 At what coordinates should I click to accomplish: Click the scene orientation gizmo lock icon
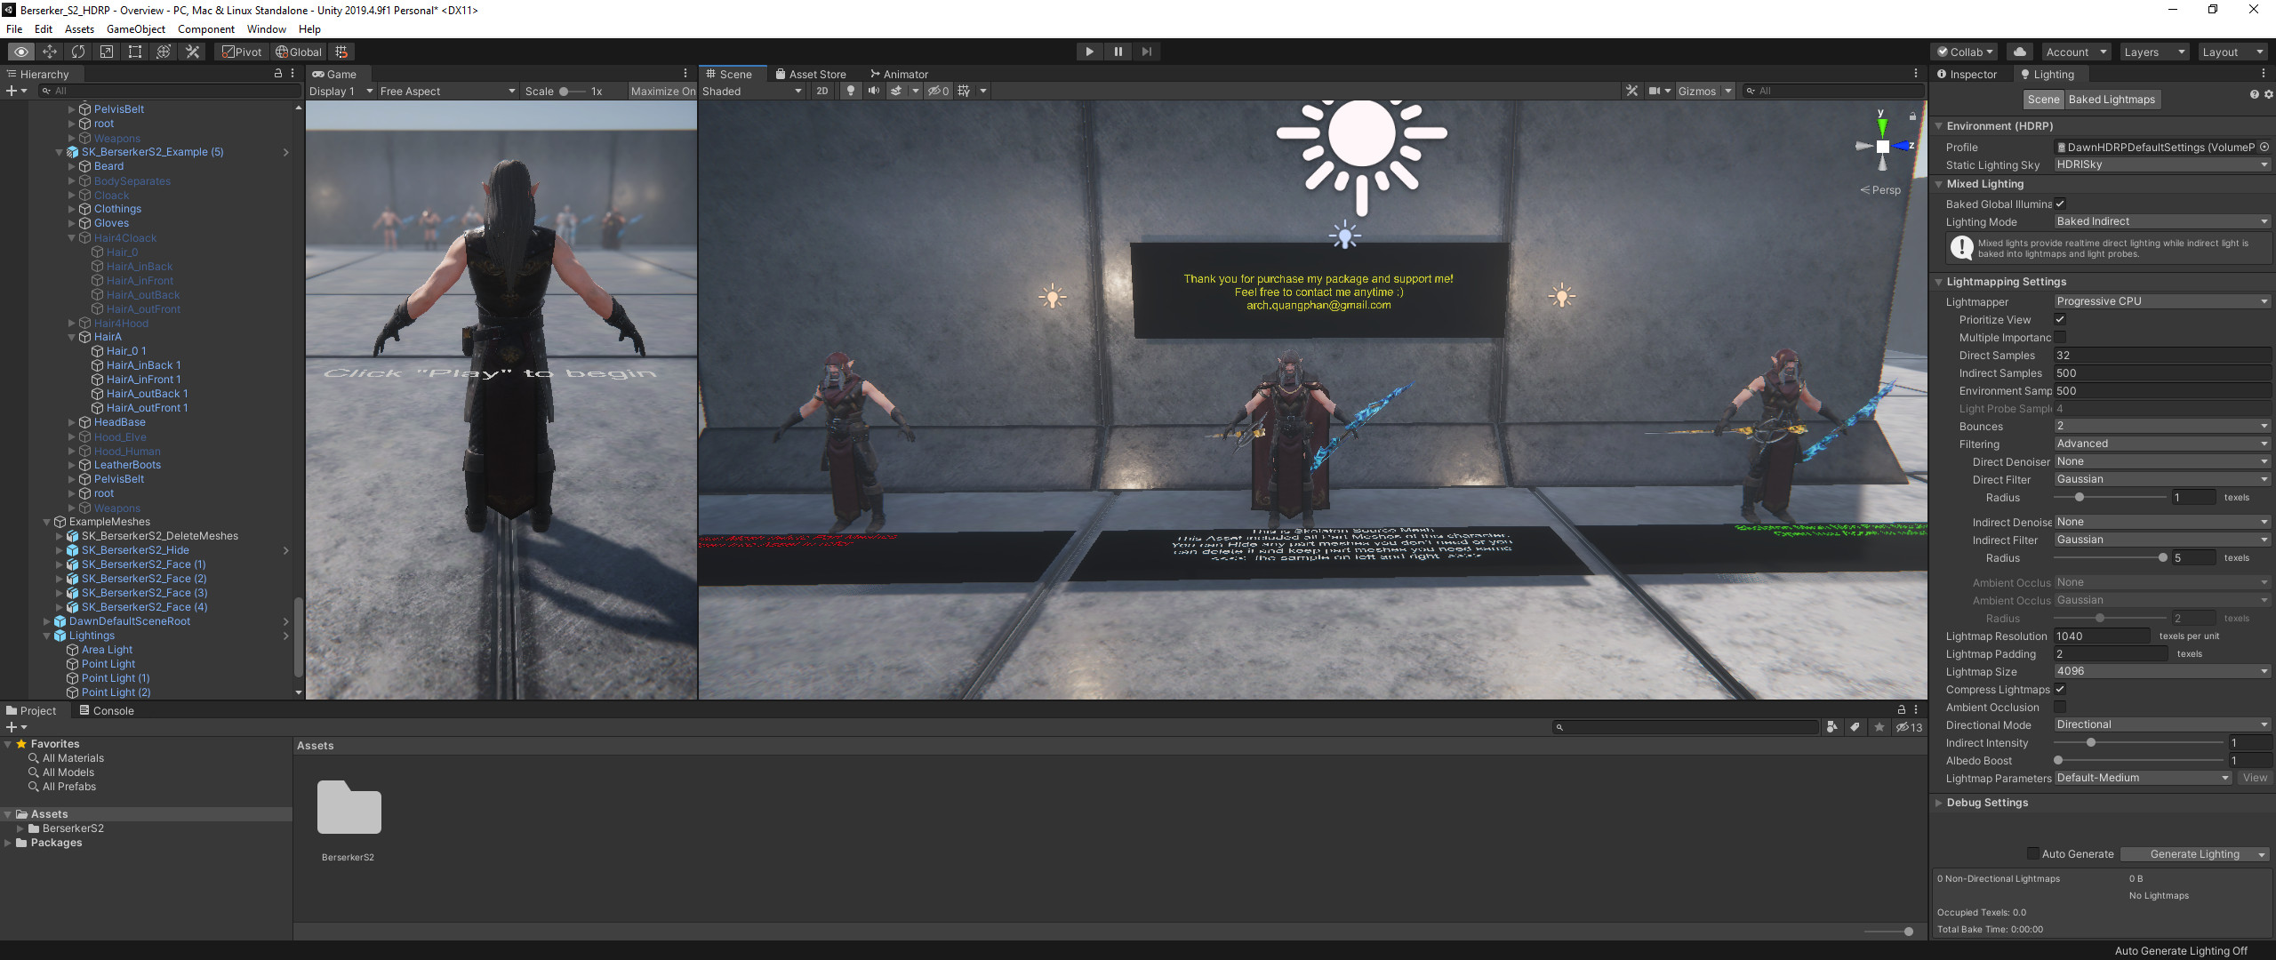(1912, 116)
